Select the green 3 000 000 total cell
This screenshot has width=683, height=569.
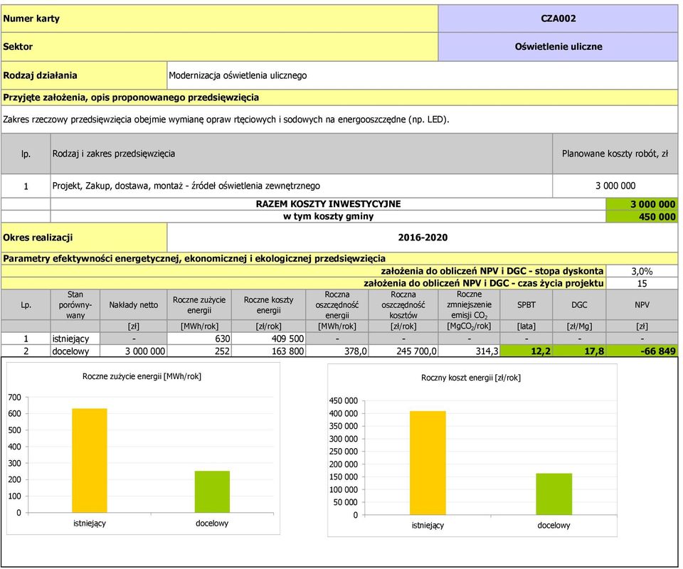(x=642, y=204)
